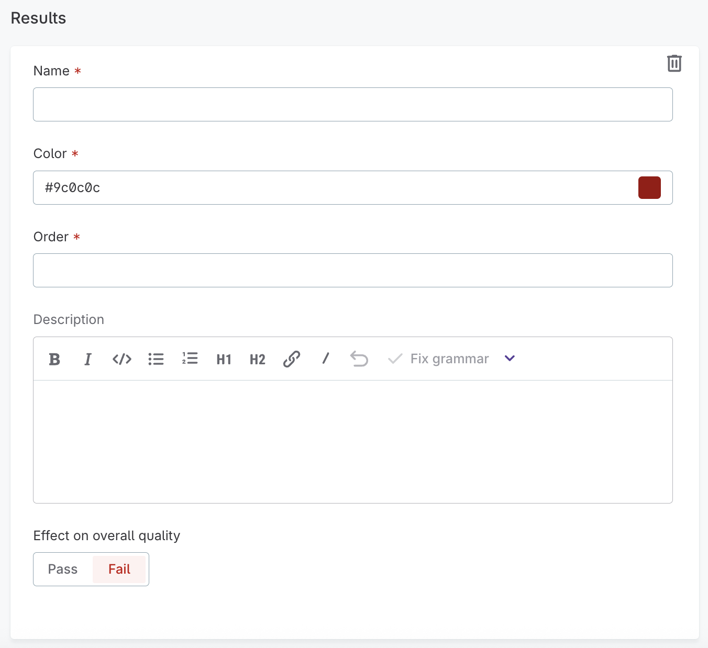Add a numbered list

[190, 359]
